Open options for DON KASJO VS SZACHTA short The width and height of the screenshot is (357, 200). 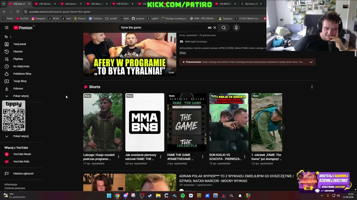click(245, 157)
